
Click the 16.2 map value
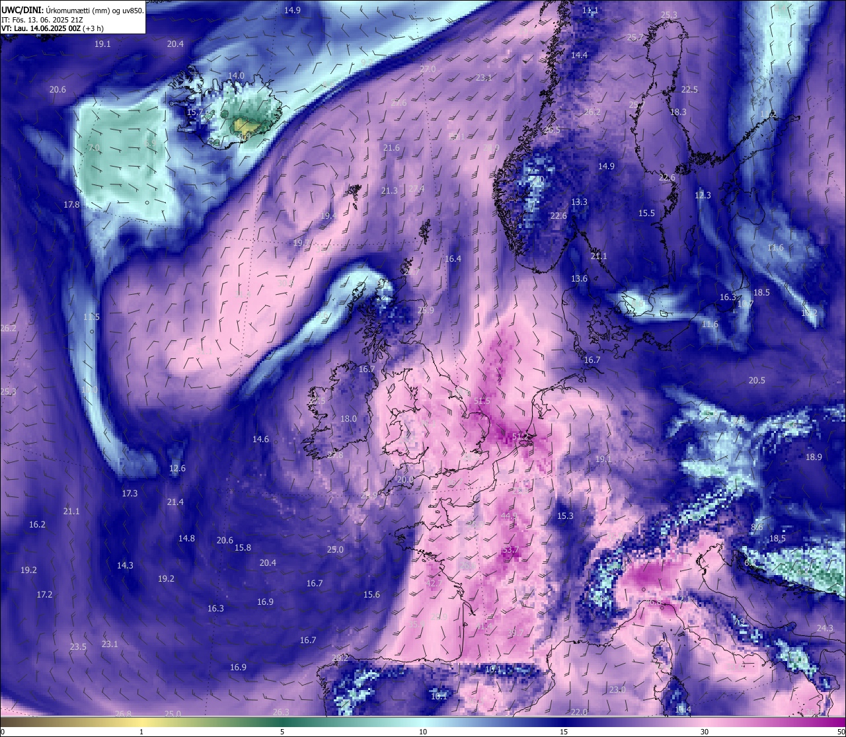click(37, 525)
